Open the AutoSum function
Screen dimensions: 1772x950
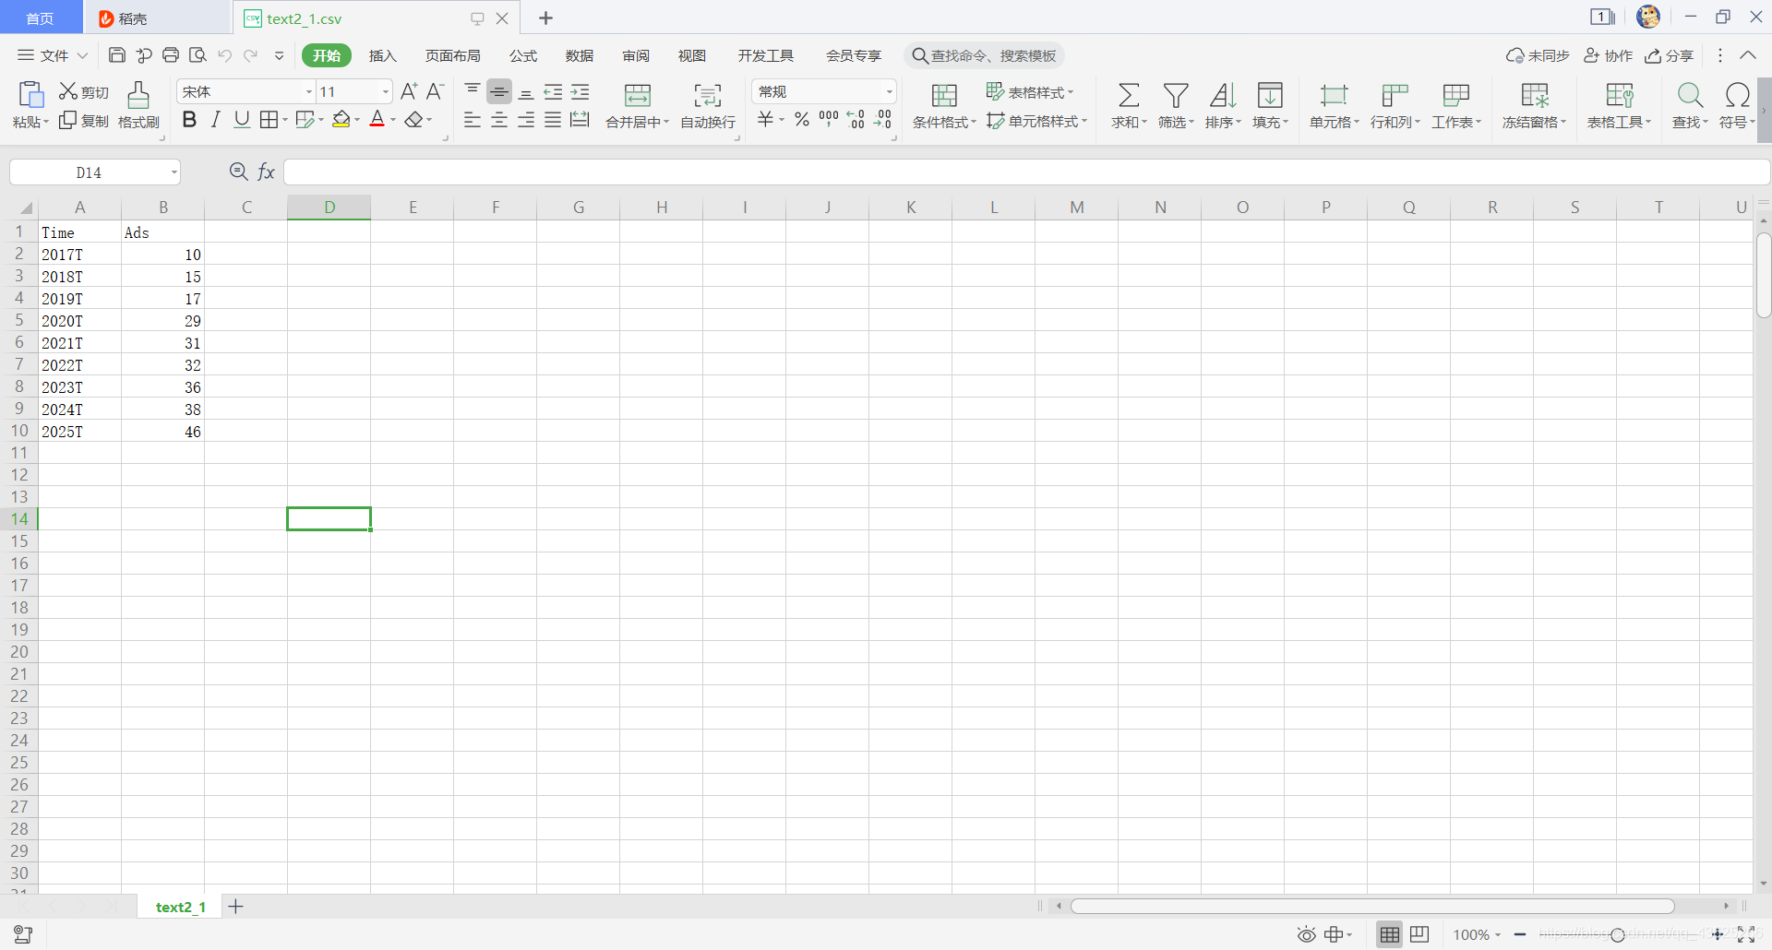1127,103
